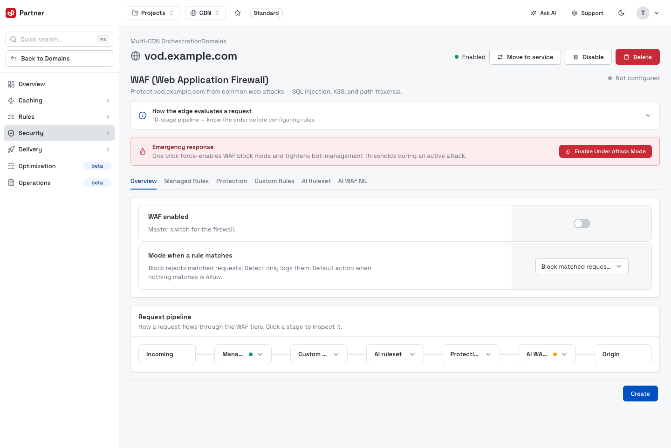Focus the Quick search field

point(59,40)
